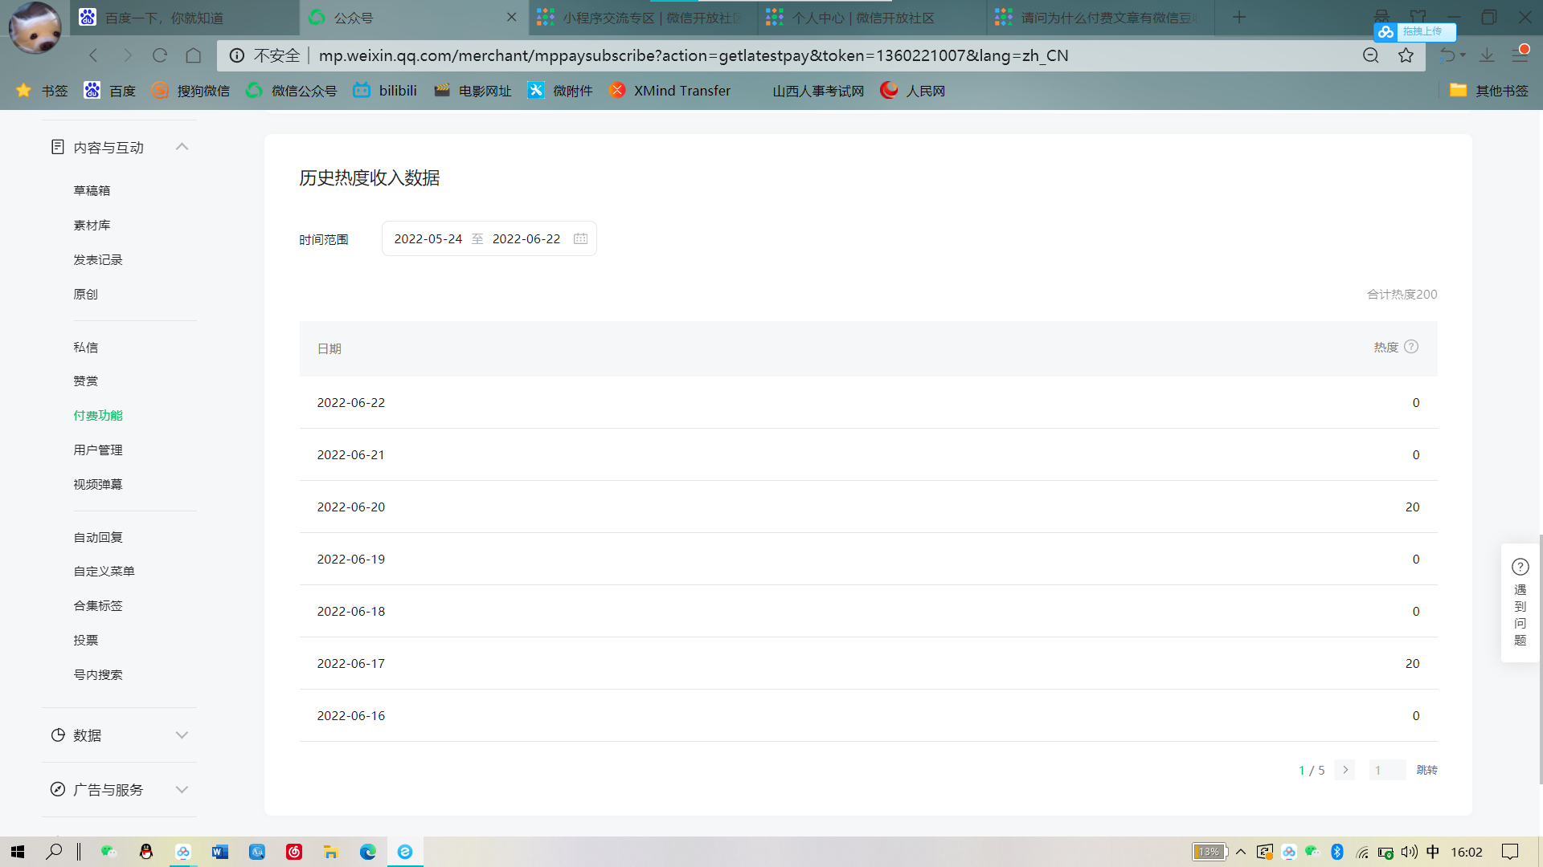Image resolution: width=1543 pixels, height=867 pixels.
Task: Click the home page icon
Action: (x=194, y=55)
